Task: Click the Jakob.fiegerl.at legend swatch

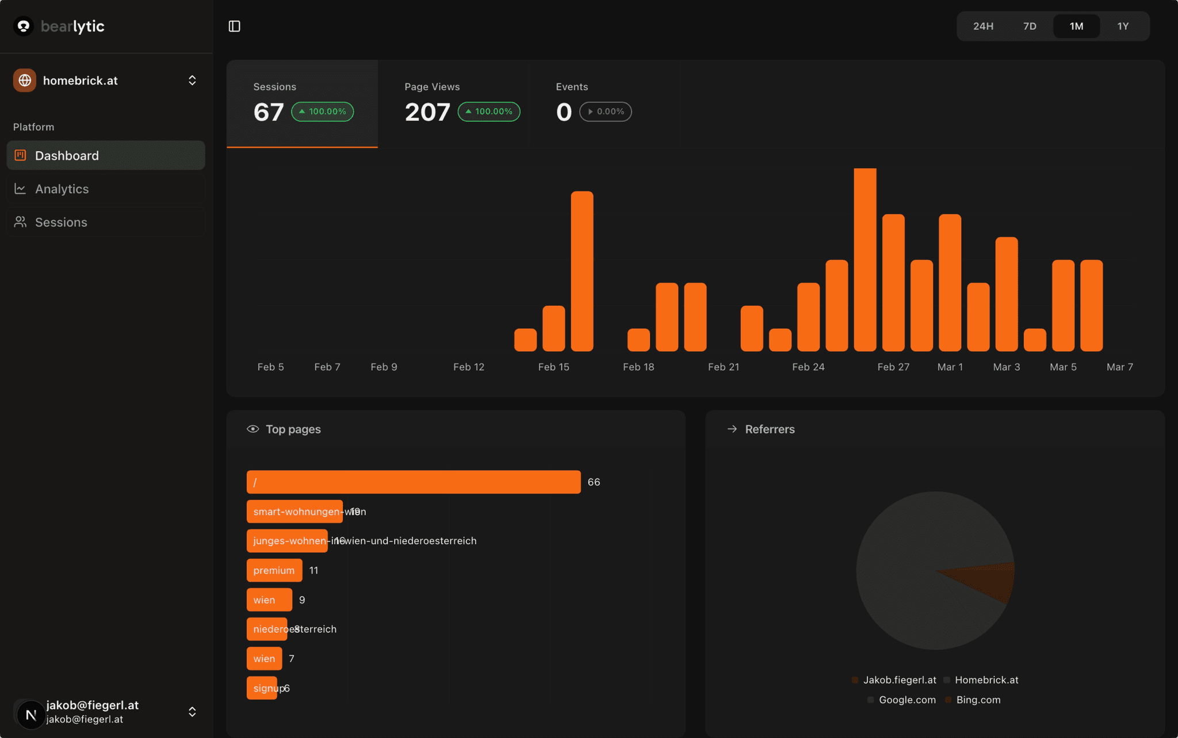Action: [855, 680]
